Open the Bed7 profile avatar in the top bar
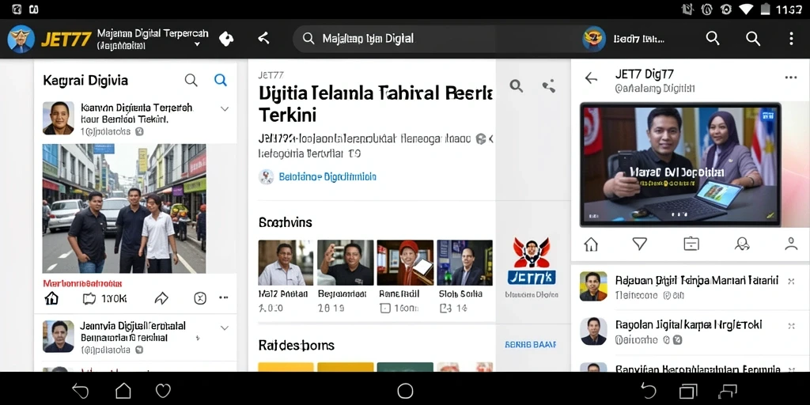810x405 pixels. [594, 39]
